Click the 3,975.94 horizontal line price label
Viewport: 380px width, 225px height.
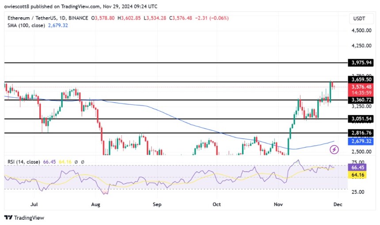[x=361, y=63]
